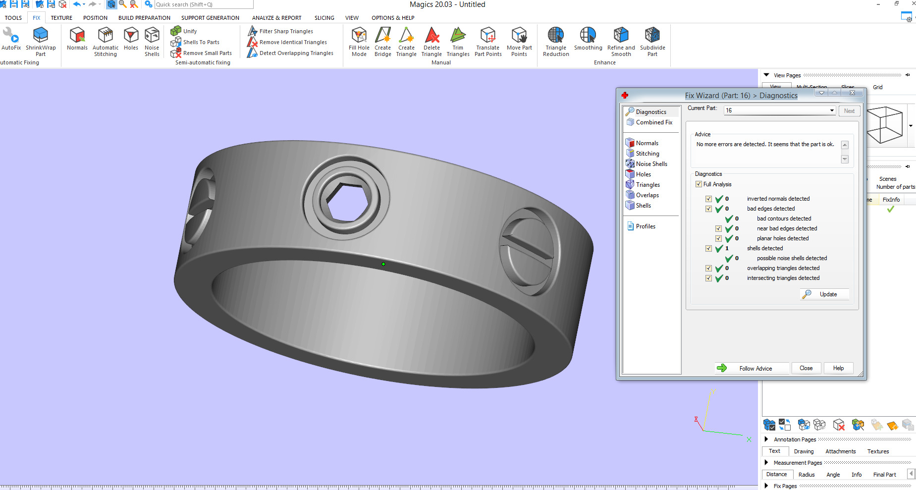Viewport: 916px width, 490px height.
Task: Open Help in Fix Wizard
Action: tap(838, 368)
